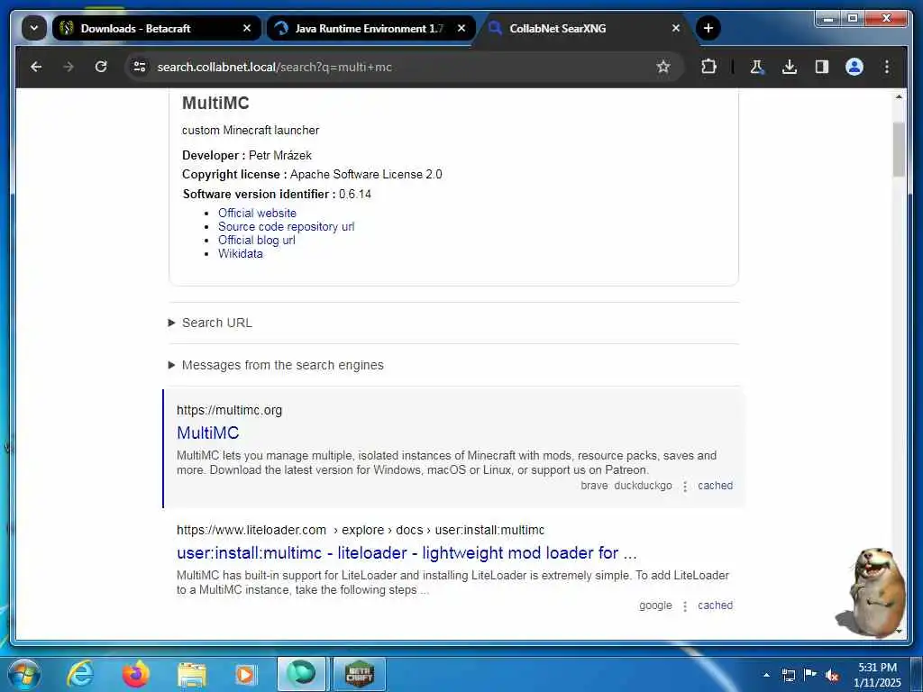Open Source code repository url link
This screenshot has height=692, width=923.
tap(286, 226)
